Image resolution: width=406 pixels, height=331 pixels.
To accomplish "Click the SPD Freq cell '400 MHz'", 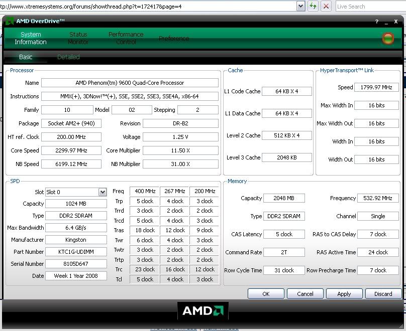I will click(145, 191).
